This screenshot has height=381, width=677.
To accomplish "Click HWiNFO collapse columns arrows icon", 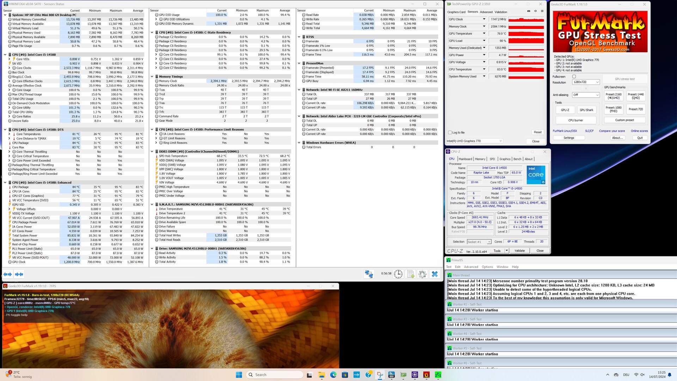I will click(19, 274).
